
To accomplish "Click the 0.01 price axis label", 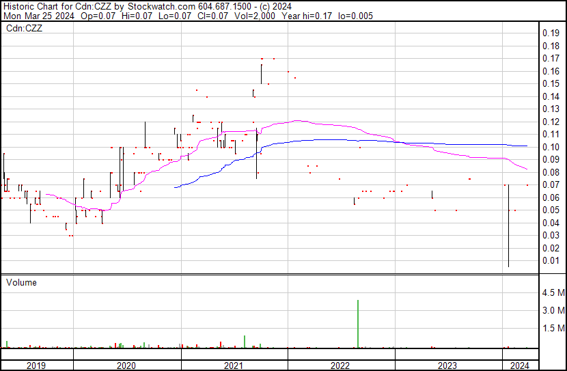I will point(550,260).
